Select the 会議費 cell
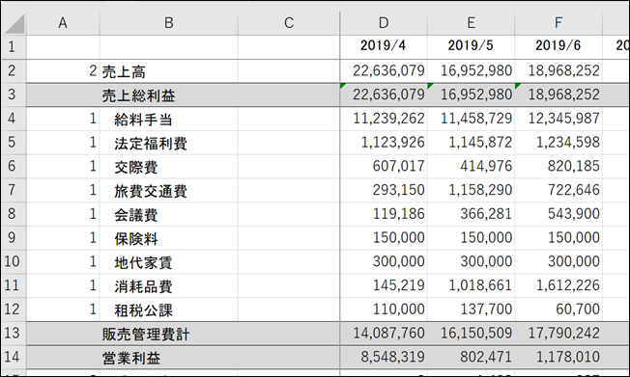This screenshot has height=377, width=630. pyautogui.click(x=168, y=214)
